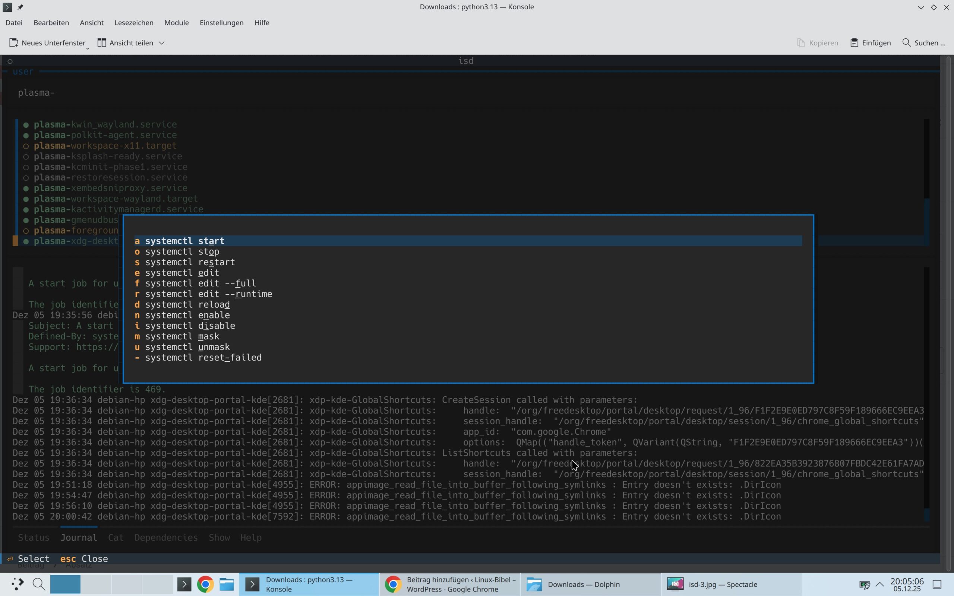The image size is (954, 596).
Task: Expand the Ansicht teilen dropdown arrow
Action: (x=162, y=42)
